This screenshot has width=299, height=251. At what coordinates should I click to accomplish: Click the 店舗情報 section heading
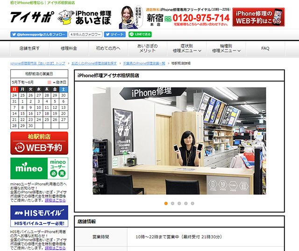click(x=86, y=222)
